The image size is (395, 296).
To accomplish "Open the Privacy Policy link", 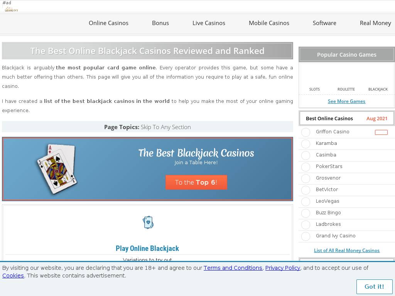I will point(283,268).
